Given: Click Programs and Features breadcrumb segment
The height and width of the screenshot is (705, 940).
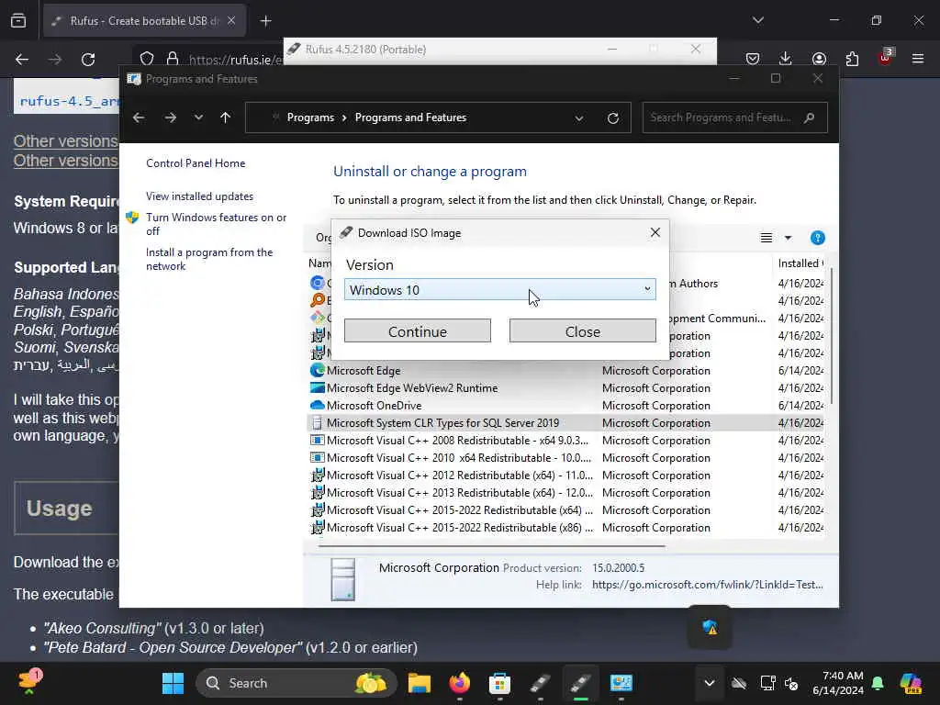Looking at the screenshot, I should pyautogui.click(x=410, y=117).
